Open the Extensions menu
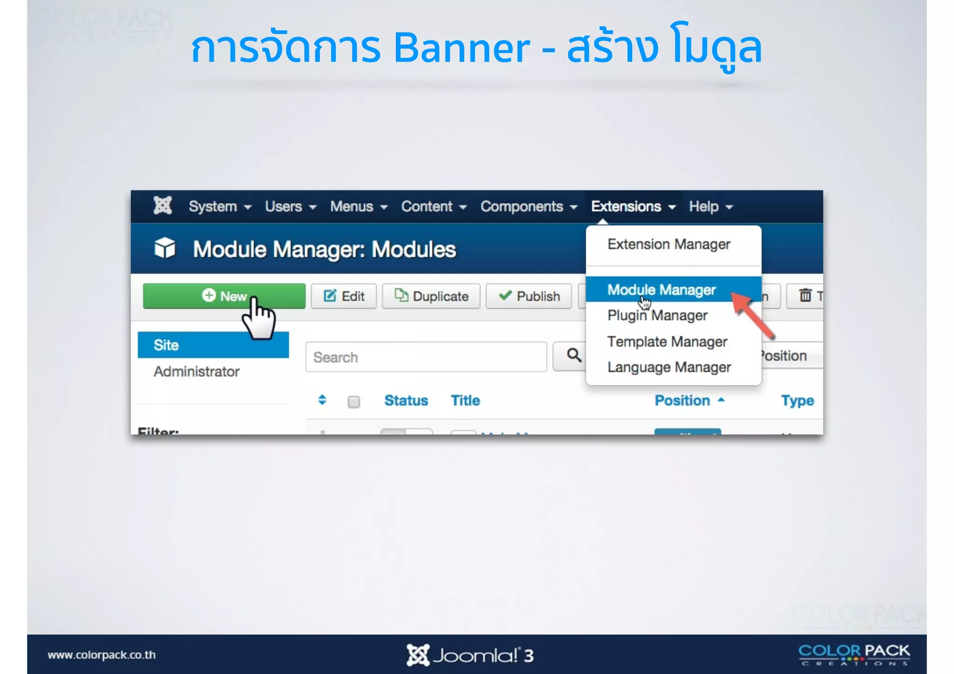The image size is (954, 674). [633, 206]
